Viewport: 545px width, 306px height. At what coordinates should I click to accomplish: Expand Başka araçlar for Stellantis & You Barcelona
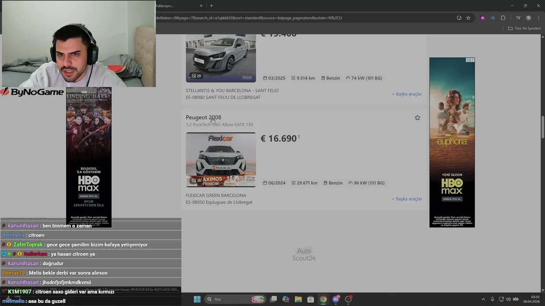point(407,94)
